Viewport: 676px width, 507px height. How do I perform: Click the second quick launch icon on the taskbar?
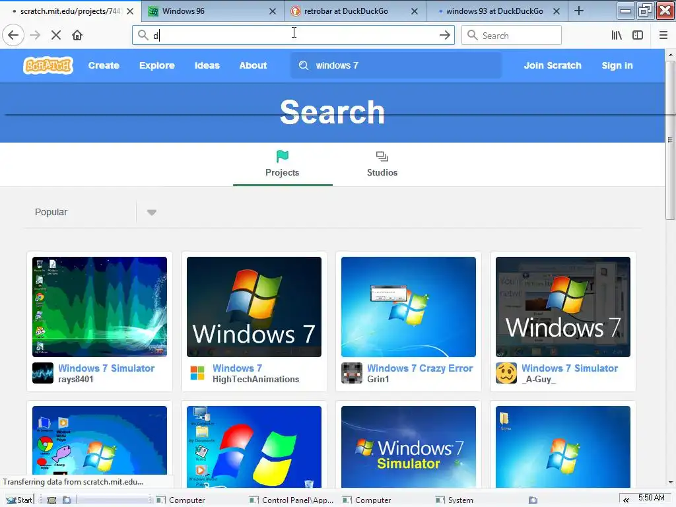tap(67, 500)
